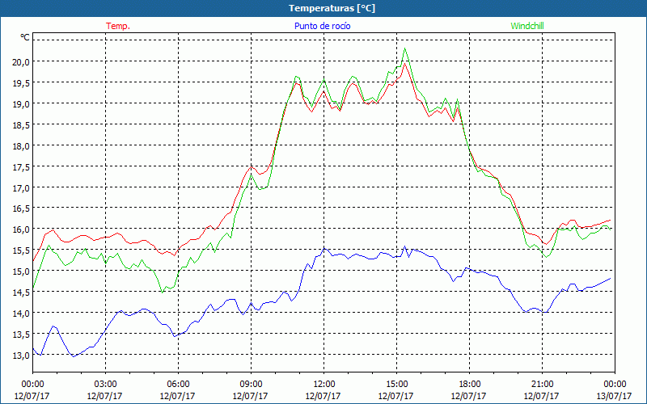Click the 15,0 y-axis value
The image size is (647, 404).
(x=22, y=271)
